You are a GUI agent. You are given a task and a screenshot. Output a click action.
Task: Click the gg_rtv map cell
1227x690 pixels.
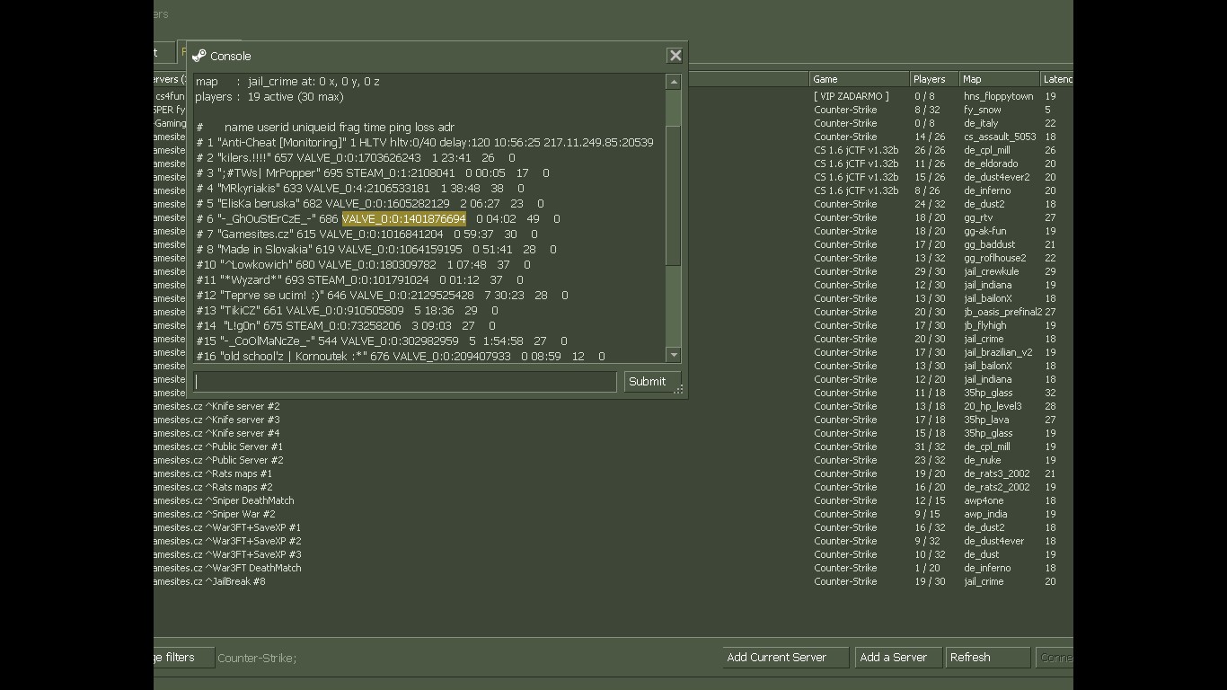(978, 217)
